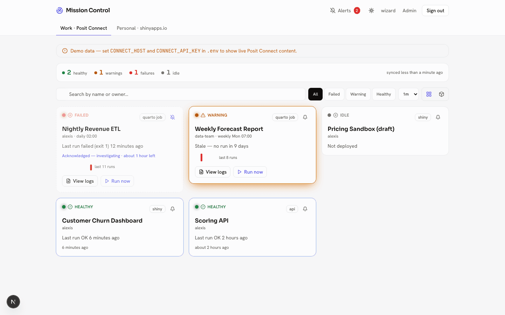Viewport: 505px width, 315px height.
Task: Click the '2 healthy' summary count
Action: pyautogui.click(x=75, y=72)
